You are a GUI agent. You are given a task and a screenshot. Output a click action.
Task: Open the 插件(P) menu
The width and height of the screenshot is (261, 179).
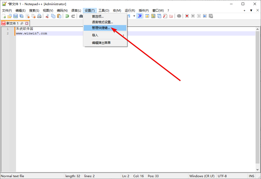pyautogui.click(x=144, y=11)
